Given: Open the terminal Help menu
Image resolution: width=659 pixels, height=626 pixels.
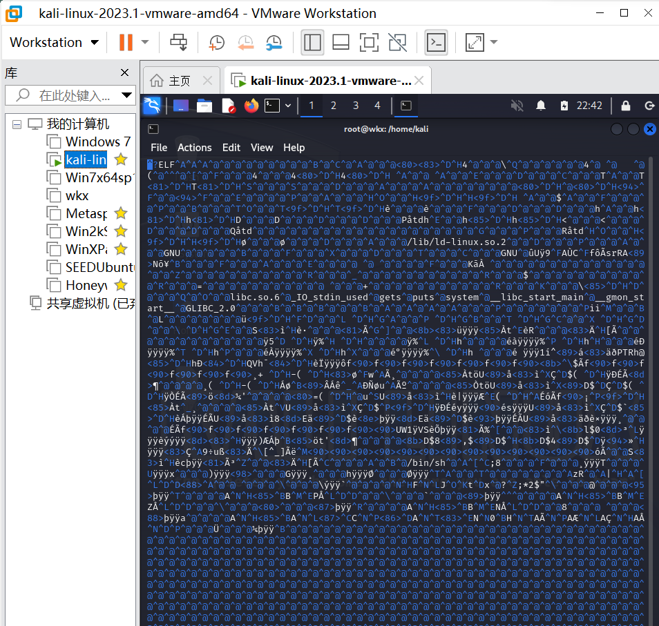Looking at the screenshot, I should coord(294,148).
